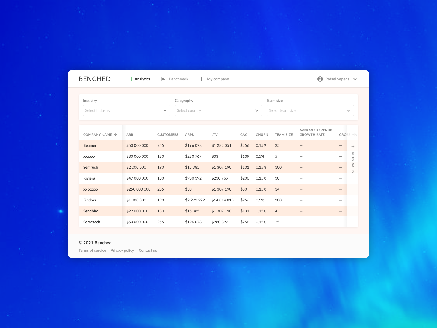Viewport: 437px width, 328px height.
Task: Switch to the Benchmark tab
Action: click(178, 79)
